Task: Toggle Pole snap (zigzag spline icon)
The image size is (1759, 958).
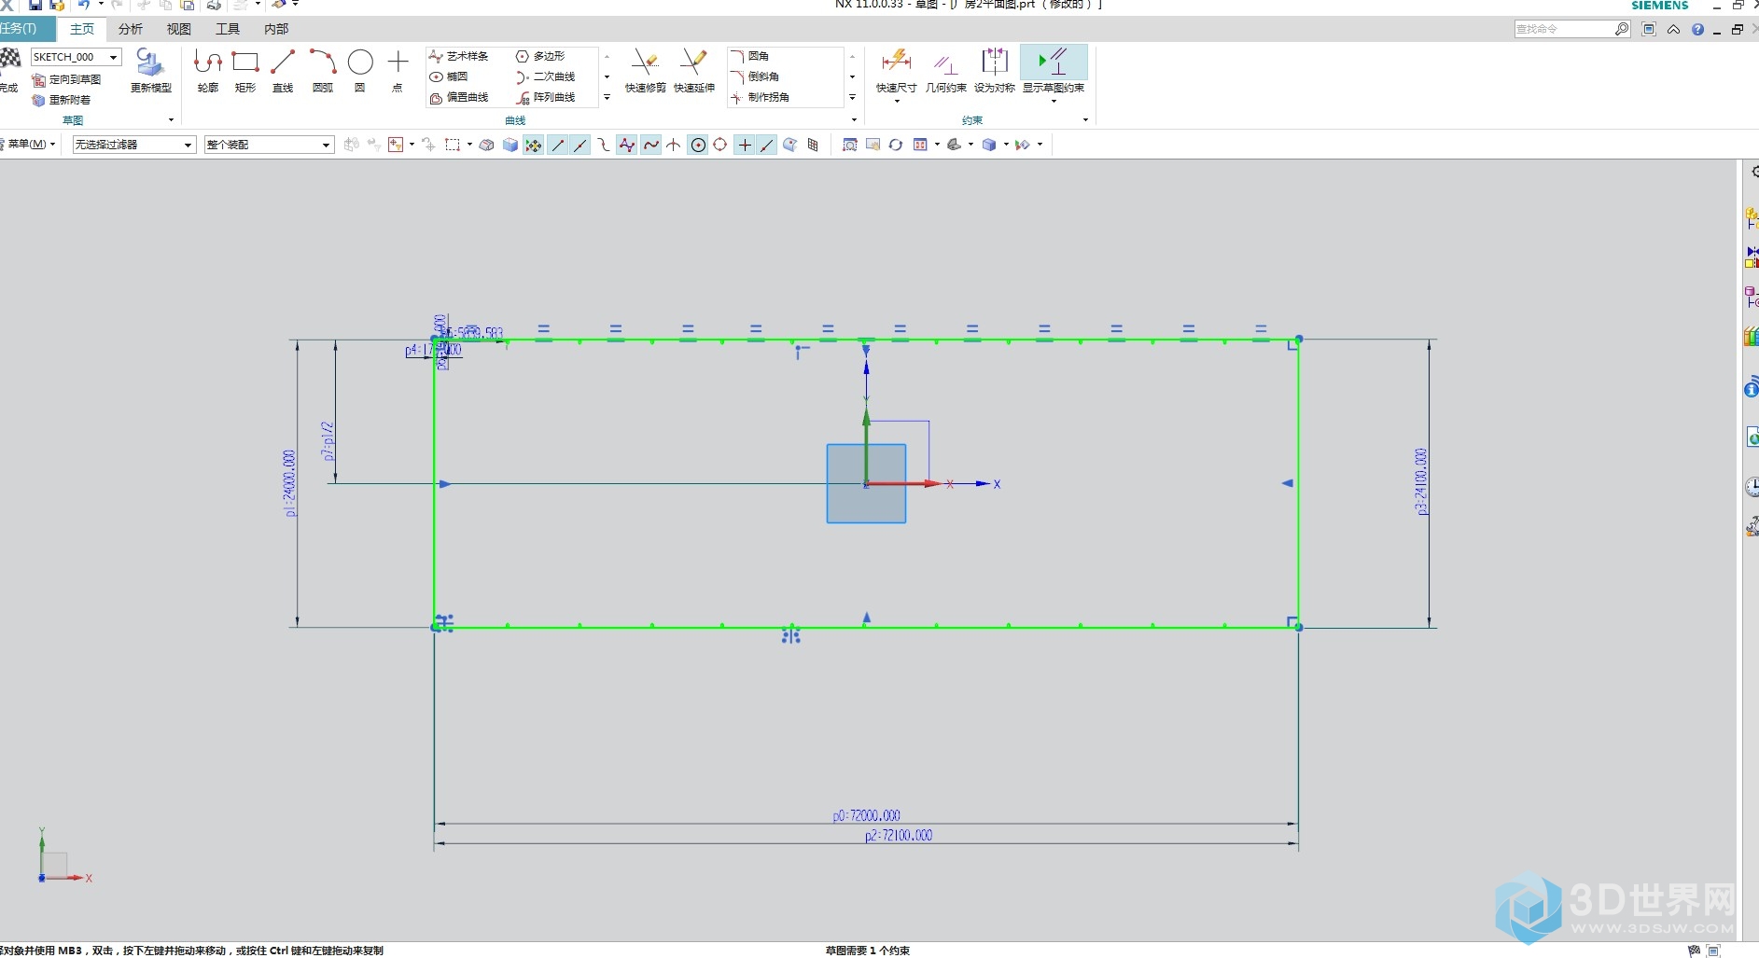Action: [627, 145]
